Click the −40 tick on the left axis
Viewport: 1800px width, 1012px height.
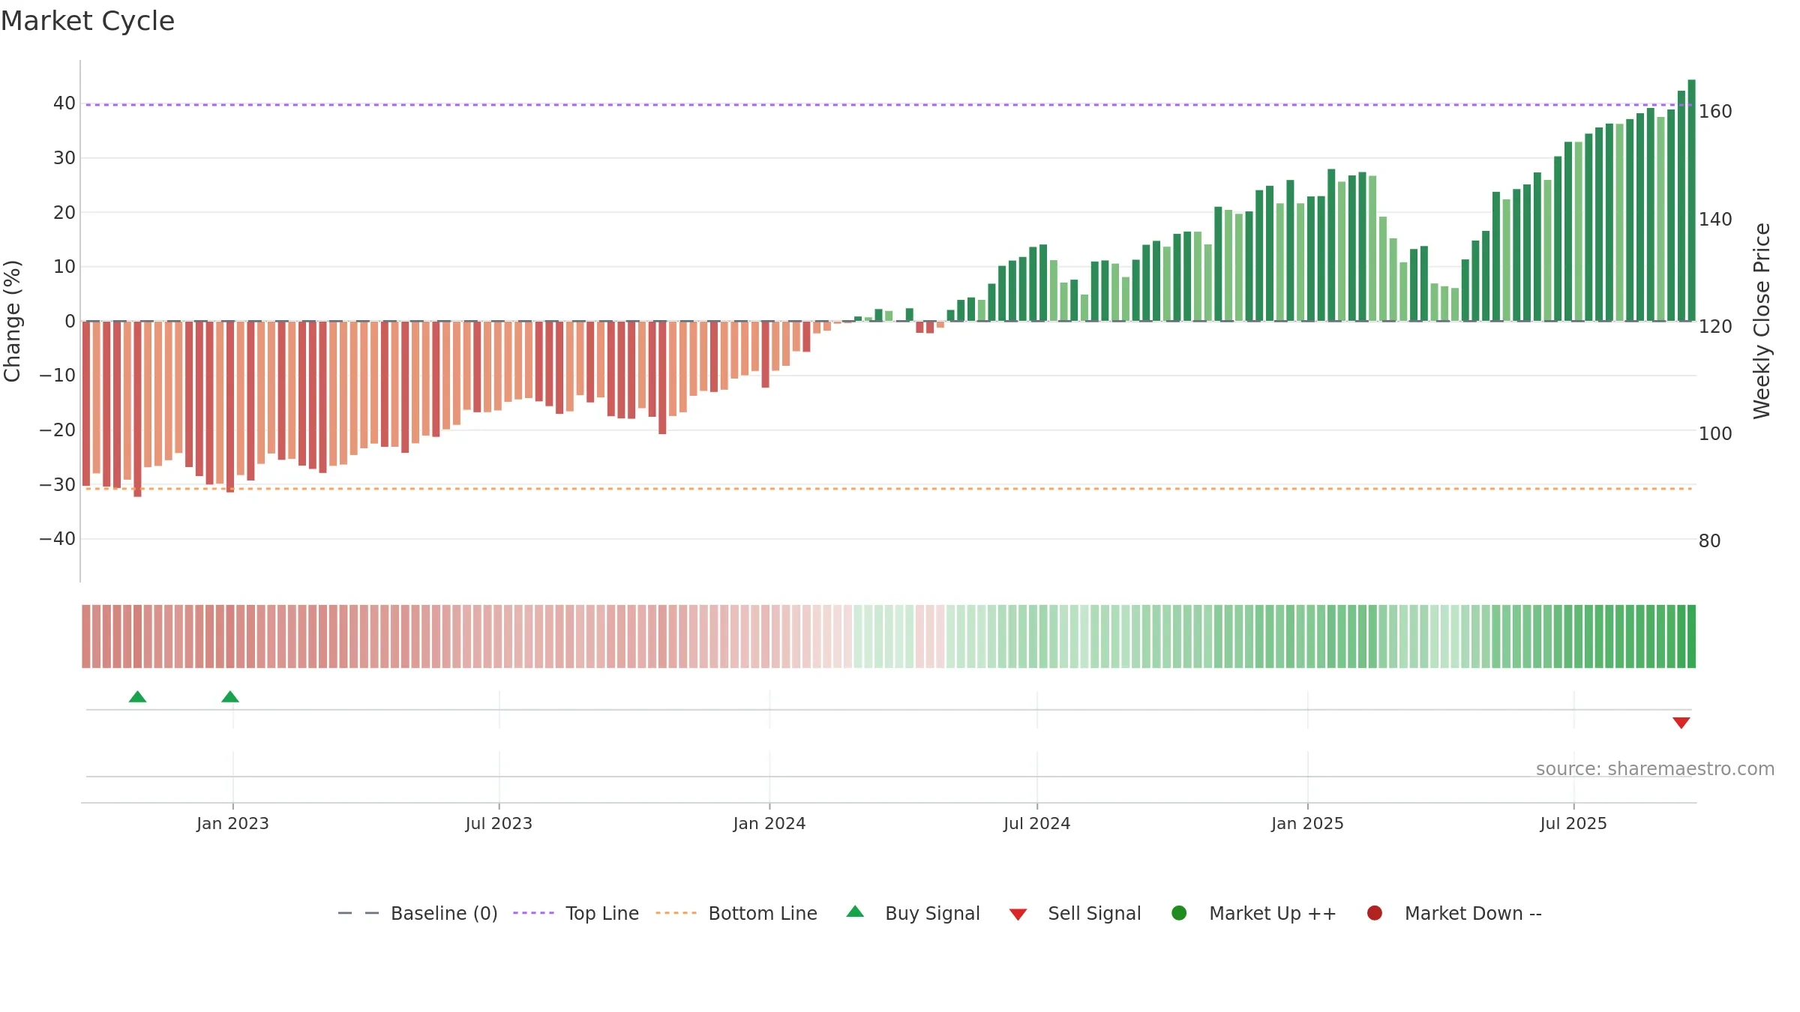[58, 539]
